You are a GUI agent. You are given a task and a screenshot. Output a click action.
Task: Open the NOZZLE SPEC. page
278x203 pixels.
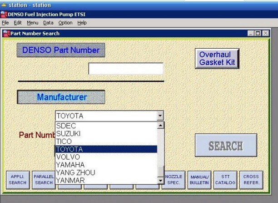(174, 180)
